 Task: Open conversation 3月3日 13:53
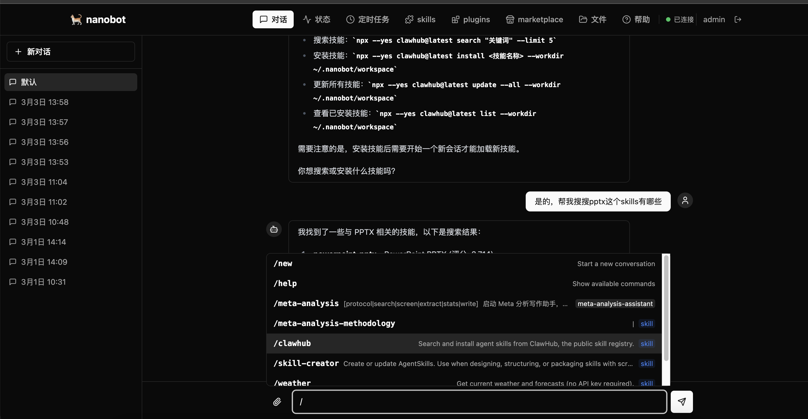pos(71,162)
